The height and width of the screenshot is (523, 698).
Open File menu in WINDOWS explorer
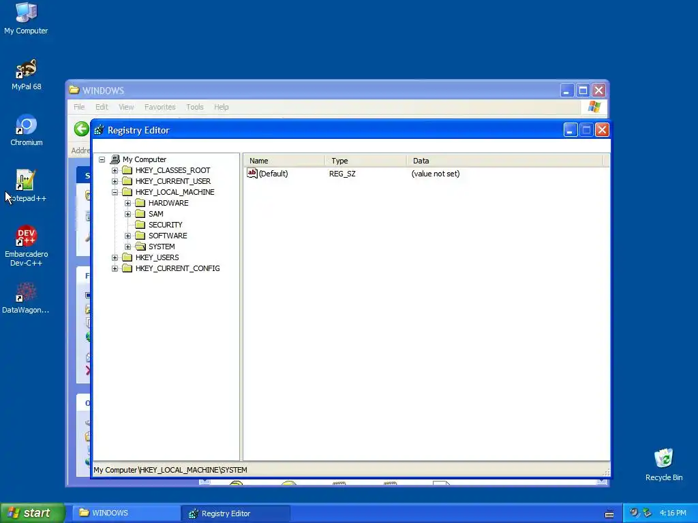point(79,107)
